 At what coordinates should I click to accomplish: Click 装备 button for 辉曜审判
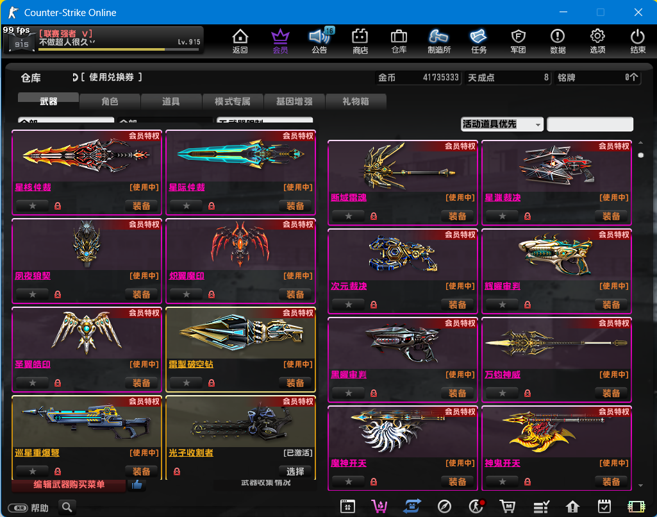coord(611,305)
